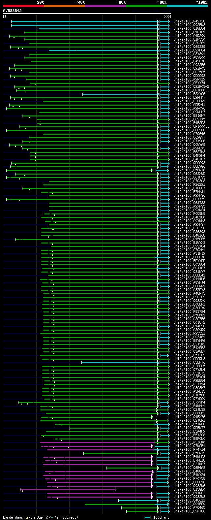Click the purple ~60% identity legend bar
Screen dimensions: 211x520
[x=105, y=6]
